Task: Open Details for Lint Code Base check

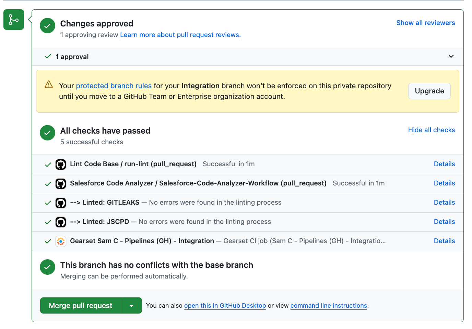Action: [444, 164]
